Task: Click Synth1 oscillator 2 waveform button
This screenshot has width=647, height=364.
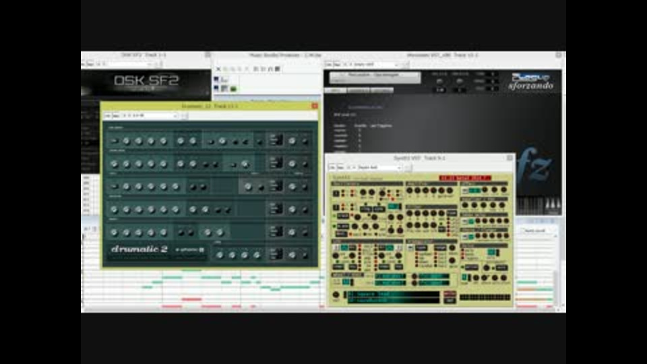Action: pyautogui.click(x=336, y=207)
